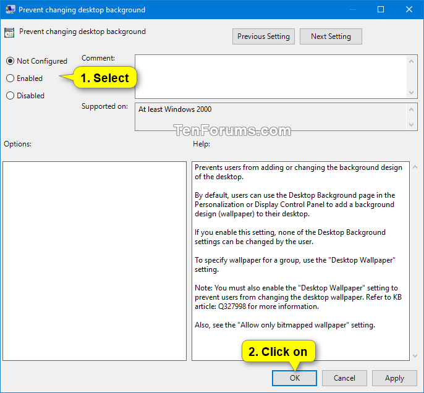Click the 'Help:' label
The height and width of the screenshot is (393, 424).
[201, 144]
